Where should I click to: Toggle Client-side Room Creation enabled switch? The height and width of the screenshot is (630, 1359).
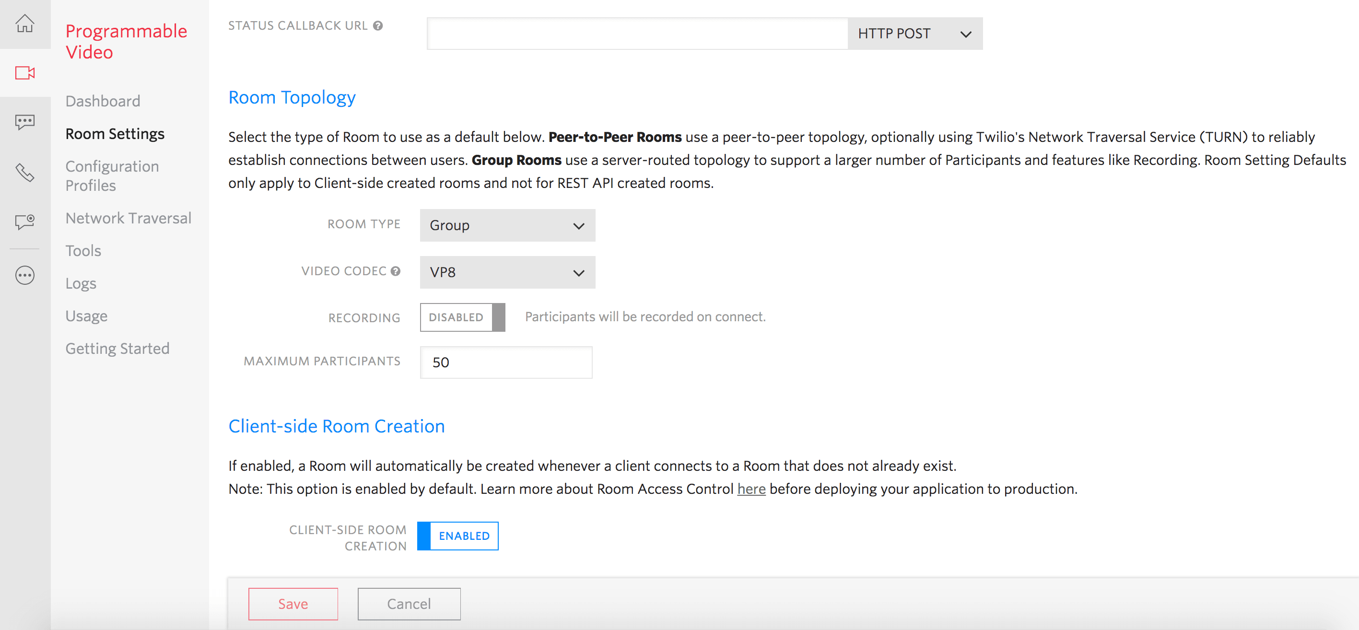click(457, 536)
